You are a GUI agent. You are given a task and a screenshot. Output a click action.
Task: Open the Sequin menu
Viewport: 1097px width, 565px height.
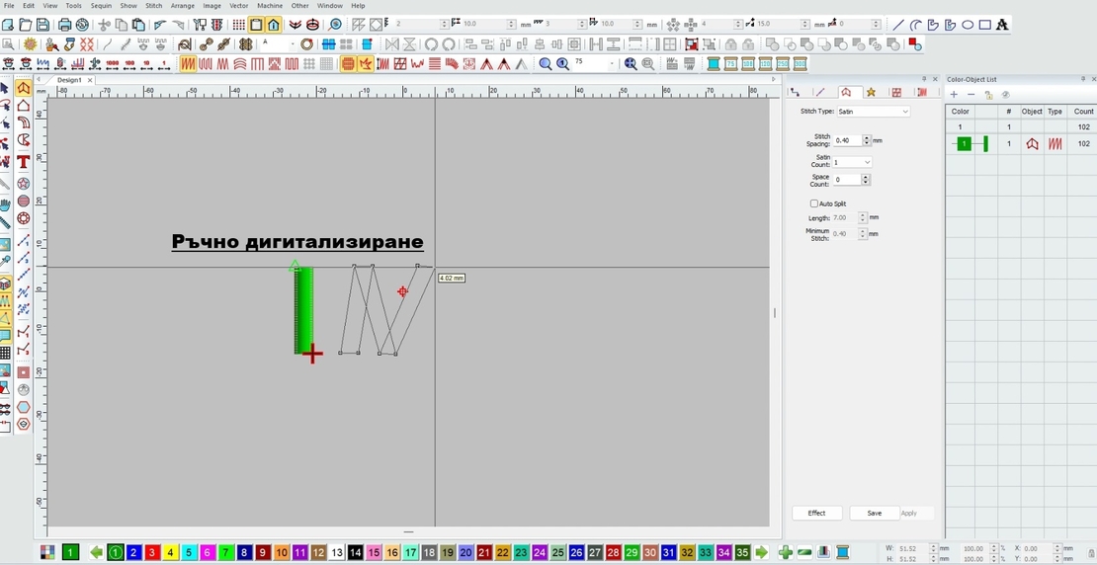point(101,6)
